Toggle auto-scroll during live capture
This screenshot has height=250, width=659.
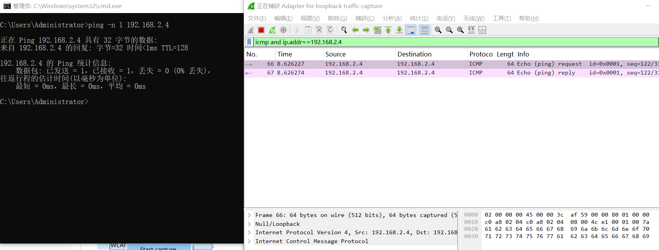click(411, 30)
